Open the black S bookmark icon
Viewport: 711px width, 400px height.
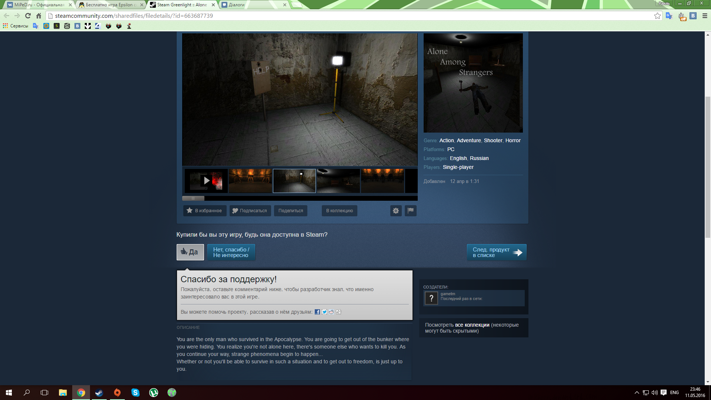coord(57,26)
